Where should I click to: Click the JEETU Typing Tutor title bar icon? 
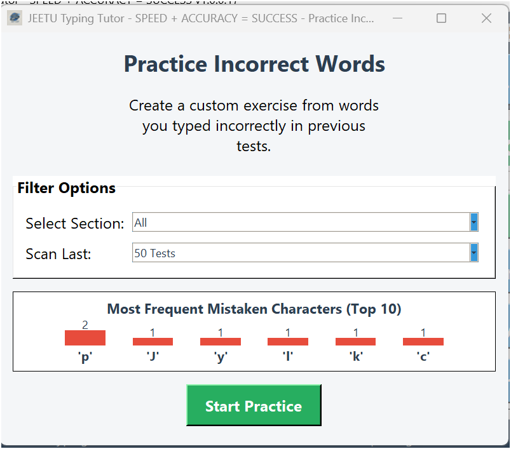14,18
